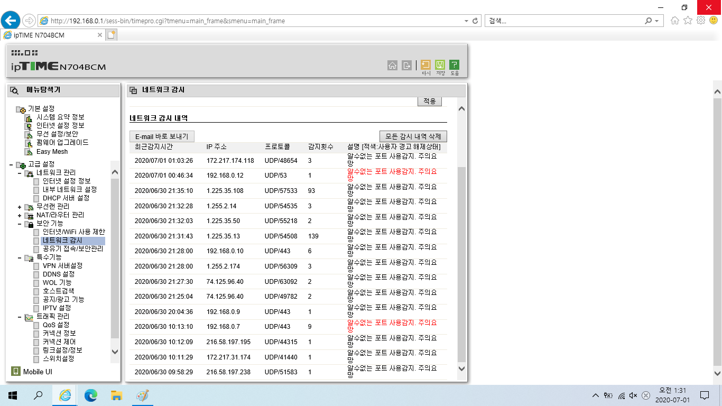This screenshot has width=722, height=406.
Task: Click the browser back arrow button
Action: coord(11,21)
